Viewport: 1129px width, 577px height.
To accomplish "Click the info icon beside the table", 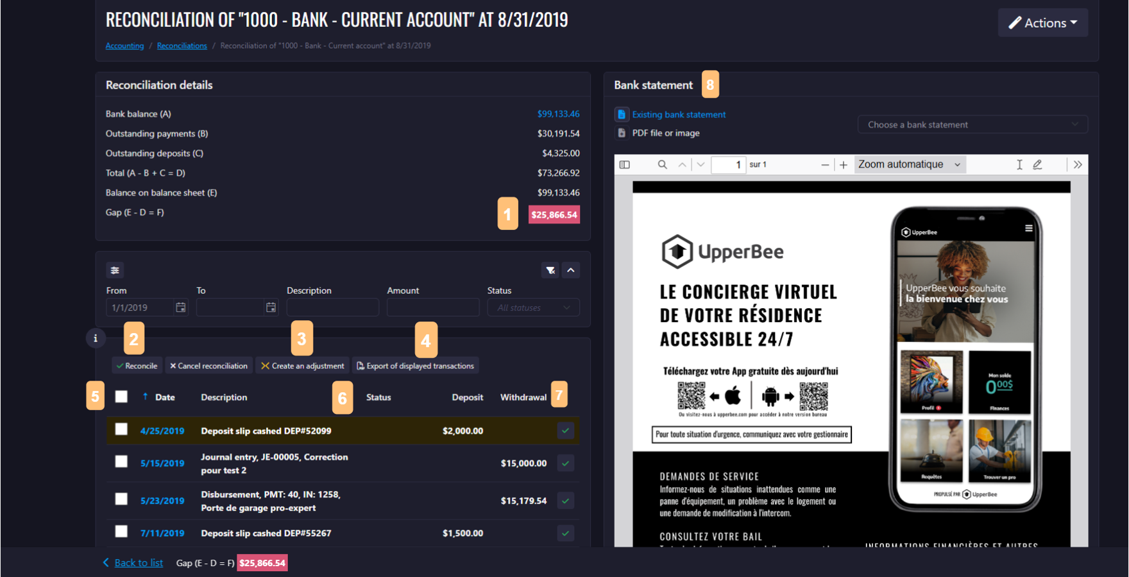I will point(96,338).
